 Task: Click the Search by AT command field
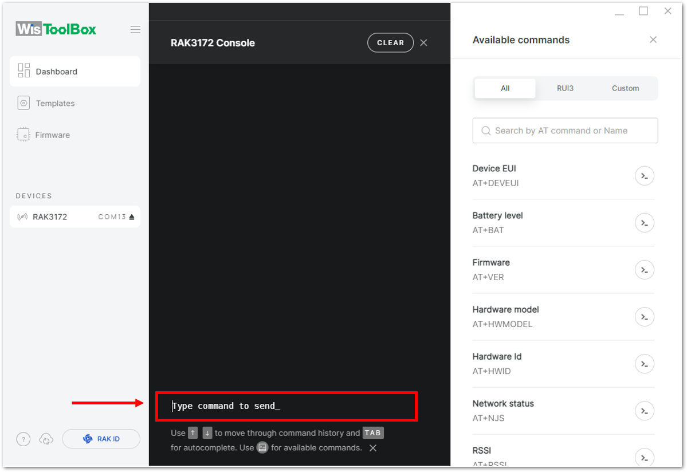click(565, 131)
